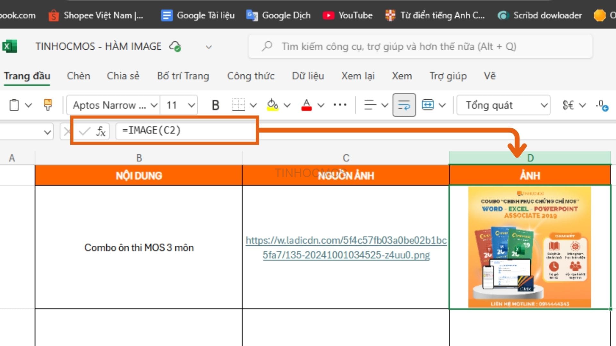
Task: Toggle Wrap Text button
Action: pyautogui.click(x=404, y=105)
